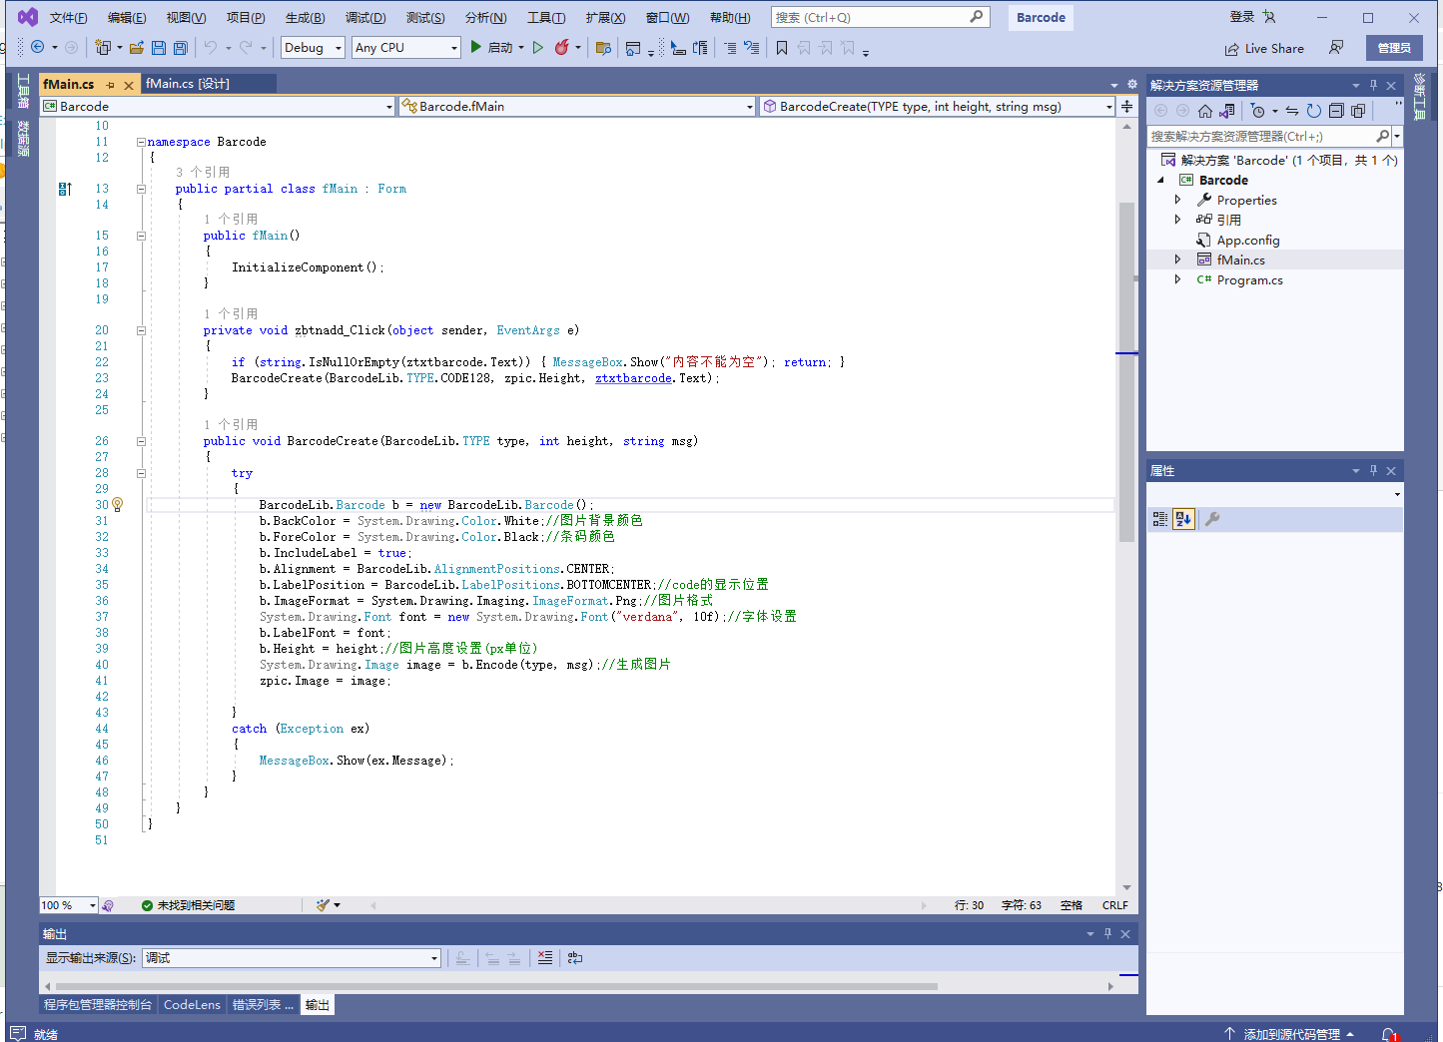
Task: Collapse all icon in Solution Explorer
Action: coord(1336,111)
